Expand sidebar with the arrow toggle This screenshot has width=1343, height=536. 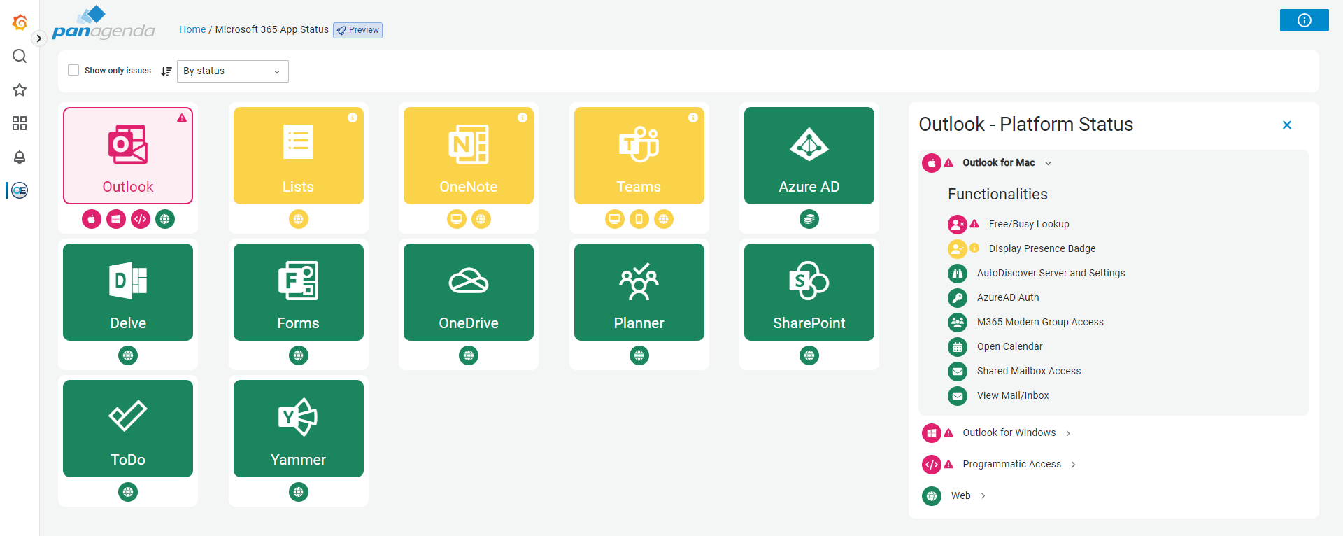(x=39, y=38)
